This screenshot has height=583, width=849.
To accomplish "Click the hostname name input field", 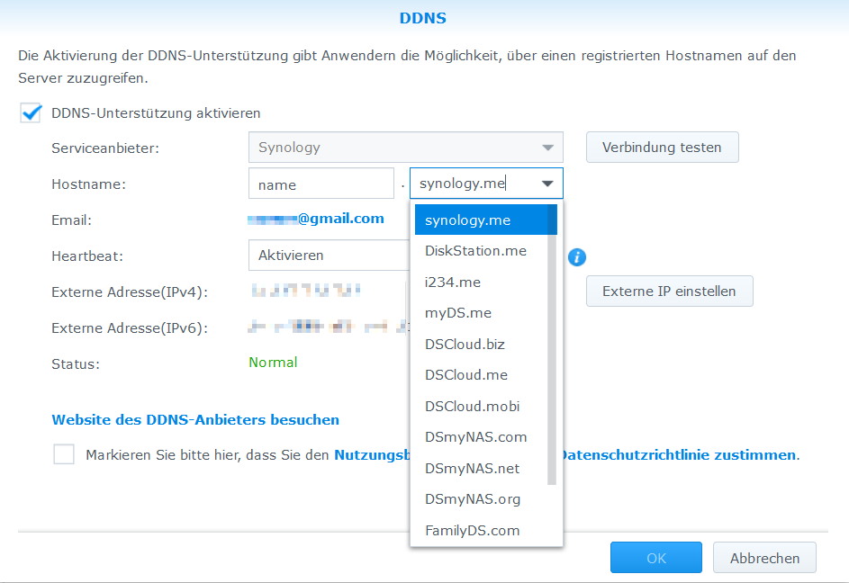I will 321,184.
